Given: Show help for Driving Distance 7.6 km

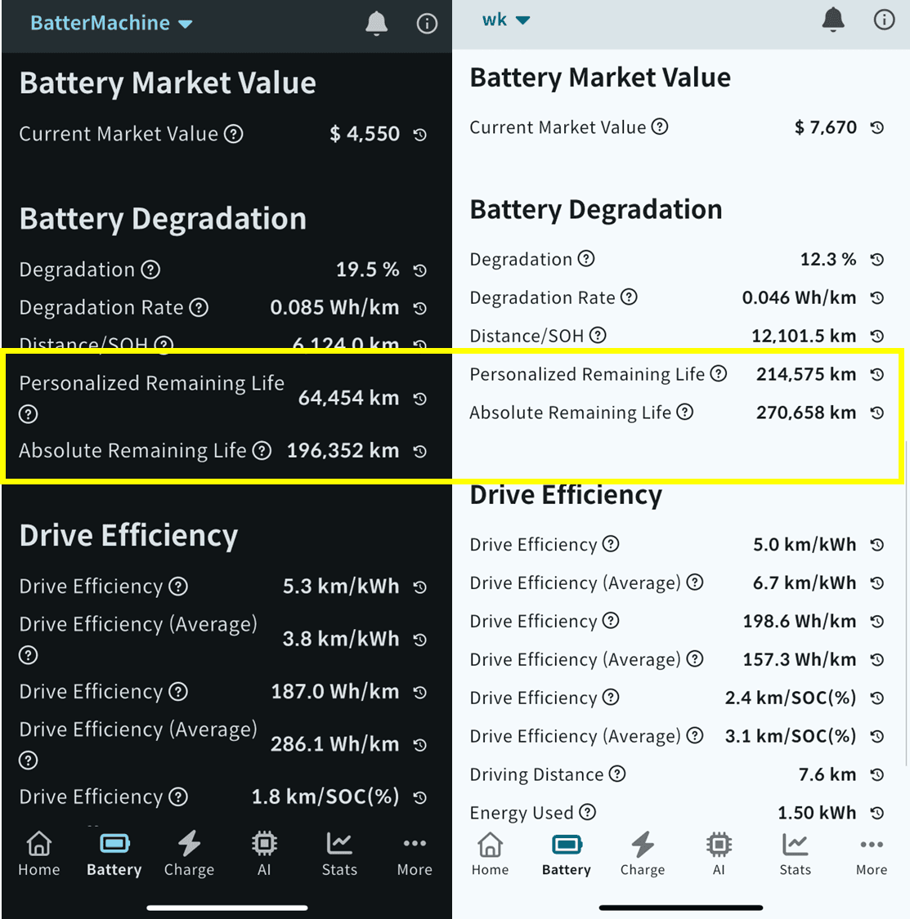Looking at the screenshot, I should coord(616,774).
